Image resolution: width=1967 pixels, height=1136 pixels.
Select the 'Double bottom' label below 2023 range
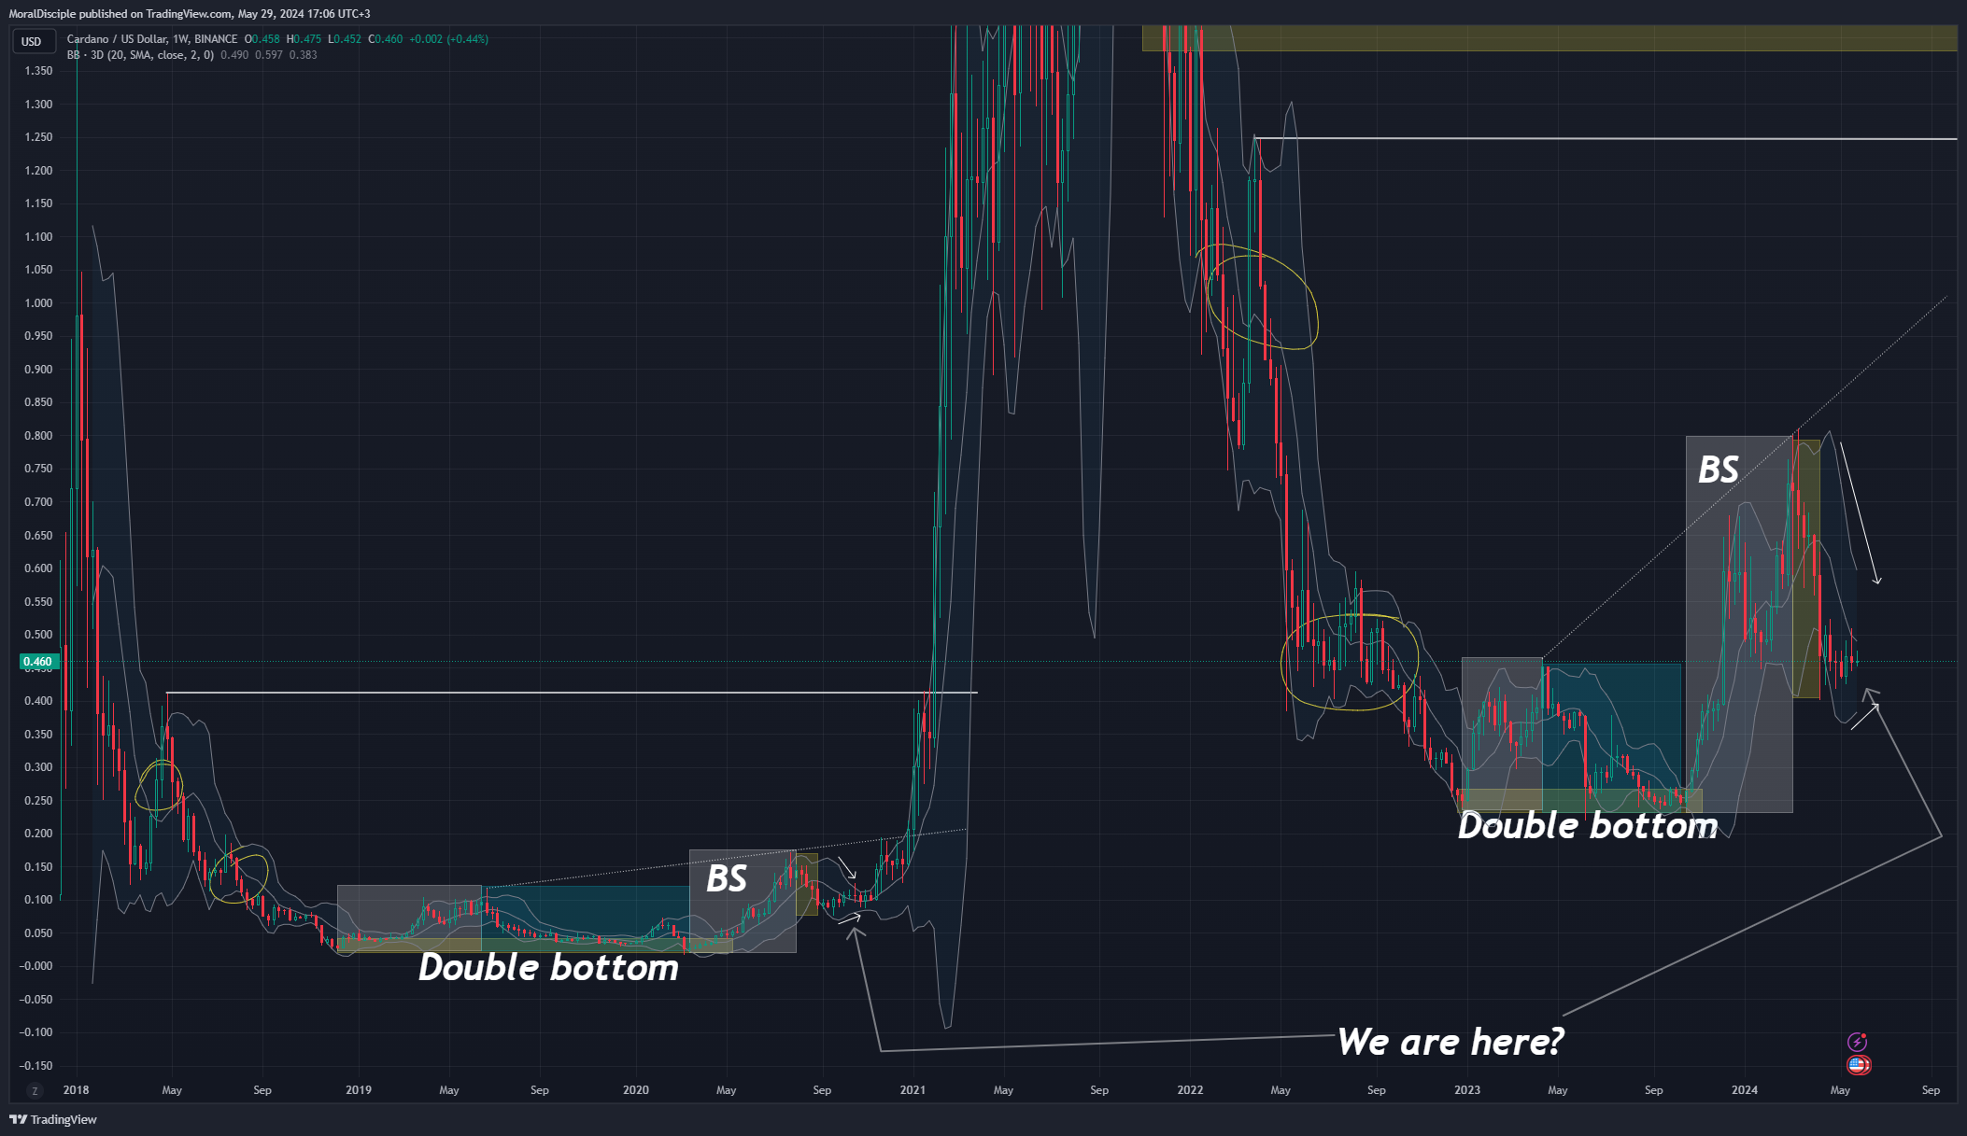click(x=1588, y=825)
